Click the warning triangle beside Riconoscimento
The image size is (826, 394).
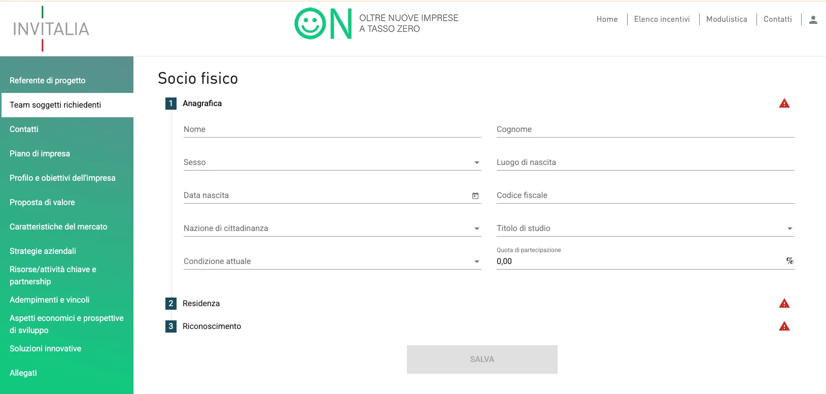coord(784,326)
